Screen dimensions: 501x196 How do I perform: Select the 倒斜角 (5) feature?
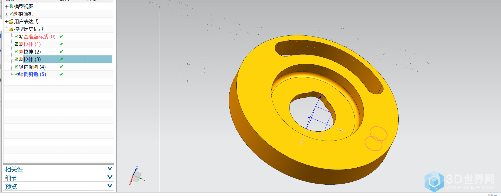pyautogui.click(x=35, y=74)
